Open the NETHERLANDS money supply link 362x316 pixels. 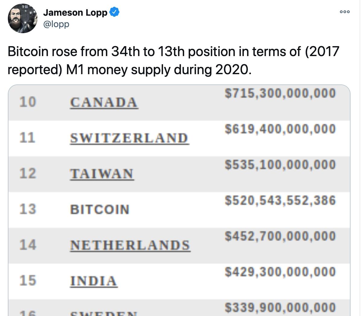[130, 245]
